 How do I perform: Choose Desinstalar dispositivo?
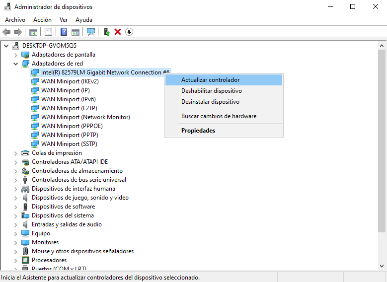224,102
